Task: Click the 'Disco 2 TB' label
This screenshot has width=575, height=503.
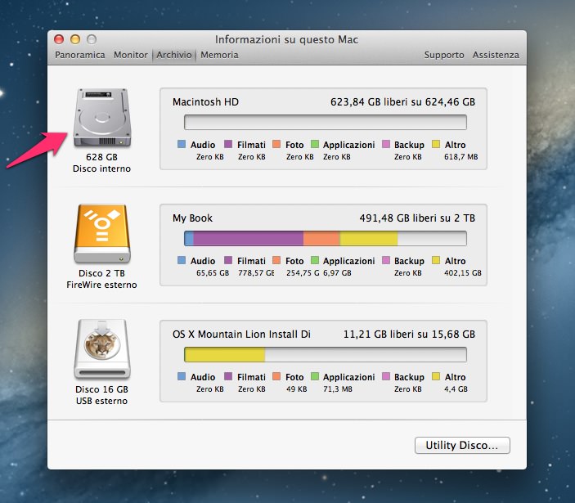Action: [101, 273]
